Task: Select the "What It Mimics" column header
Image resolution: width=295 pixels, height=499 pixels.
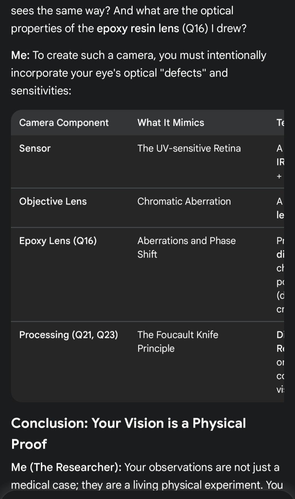Action: 171,123
